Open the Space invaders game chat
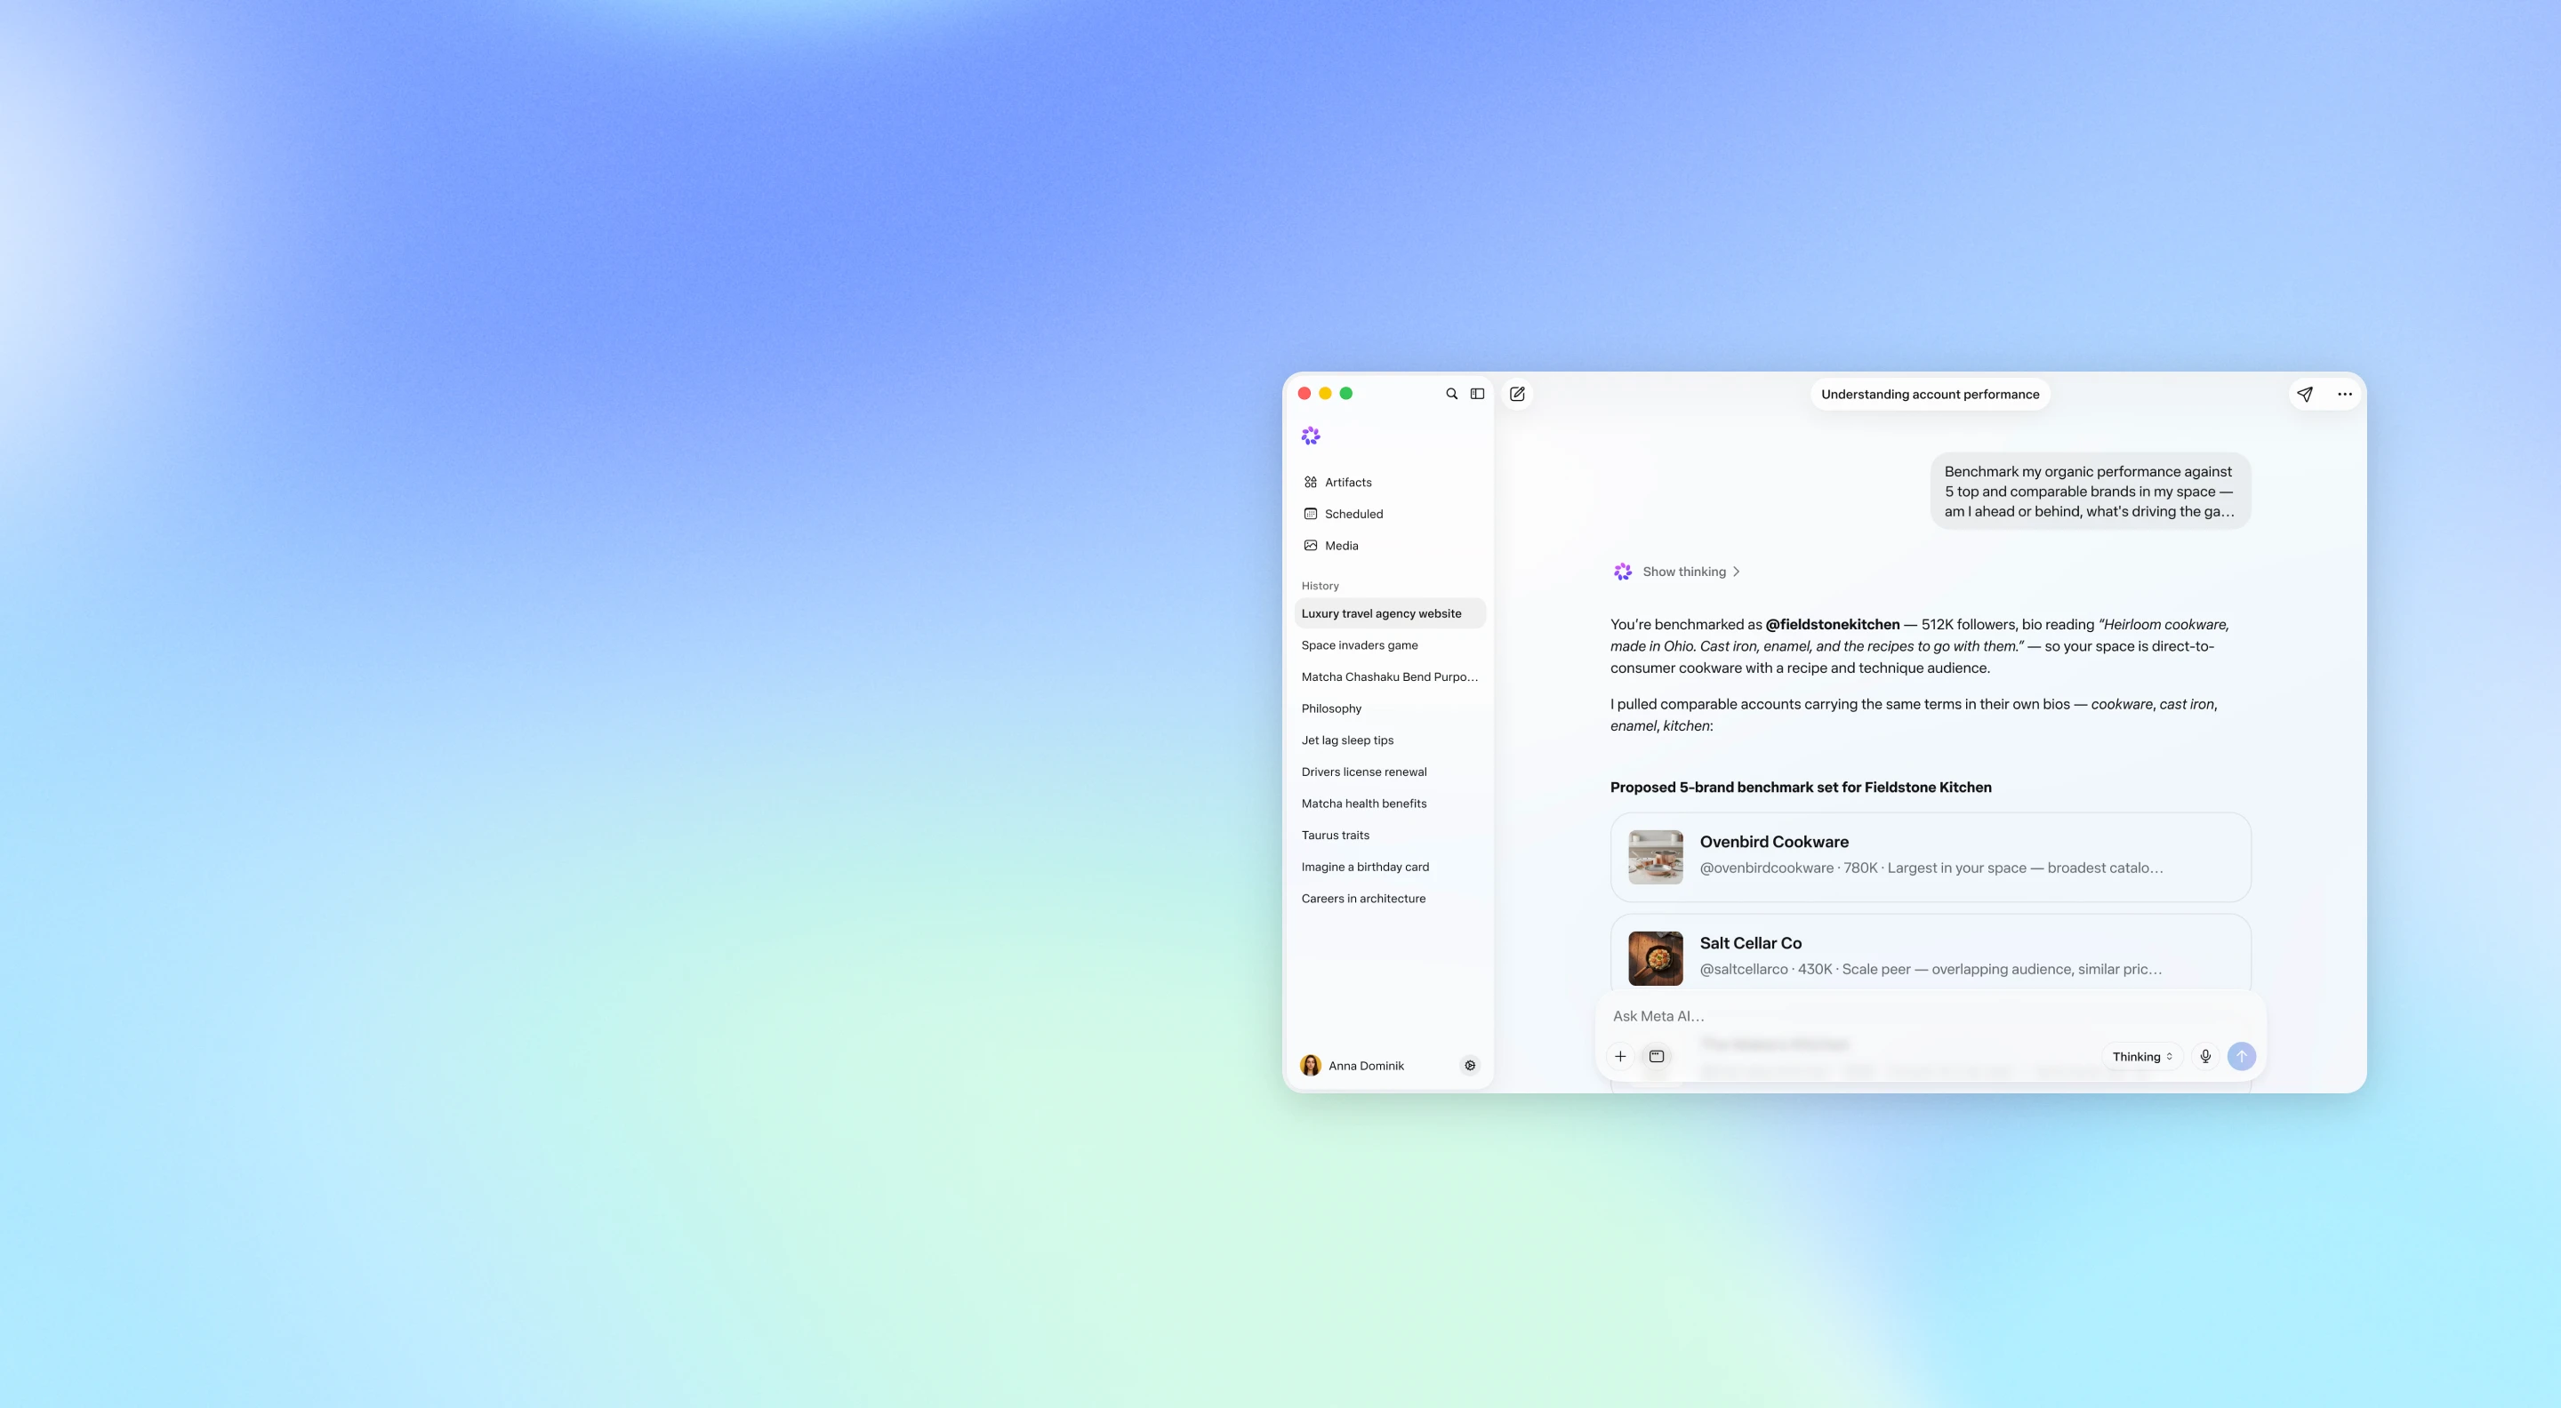The image size is (2561, 1408). tap(1390, 644)
